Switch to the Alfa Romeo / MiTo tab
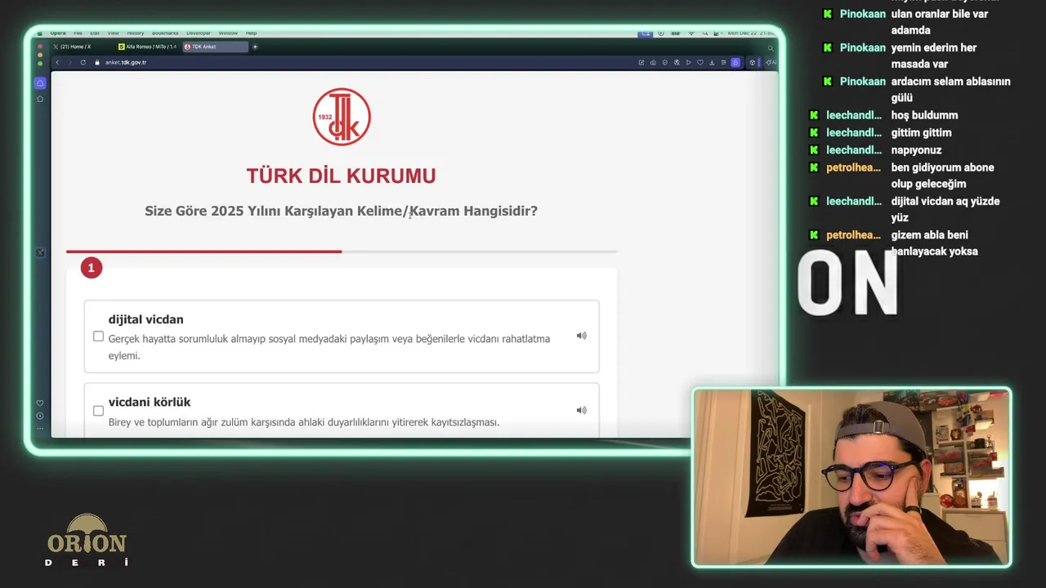Image resolution: width=1046 pixels, height=588 pixels. [x=148, y=47]
